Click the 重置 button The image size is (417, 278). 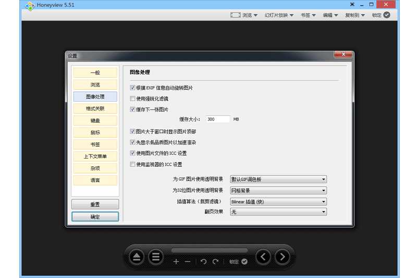click(95, 204)
